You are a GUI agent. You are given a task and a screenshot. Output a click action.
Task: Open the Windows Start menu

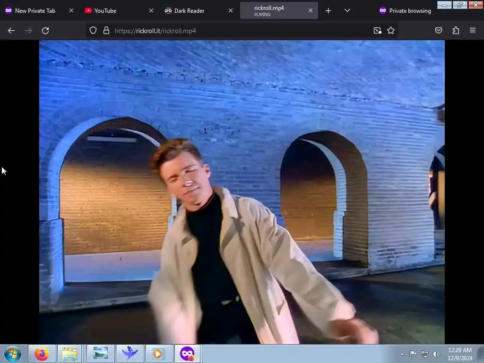tap(12, 354)
